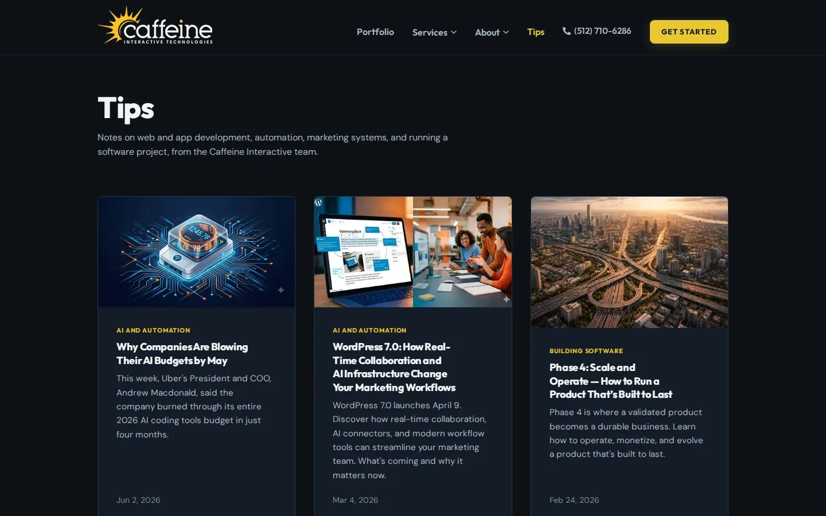826x516 pixels.
Task: Click the Tips page heading
Action: point(126,108)
